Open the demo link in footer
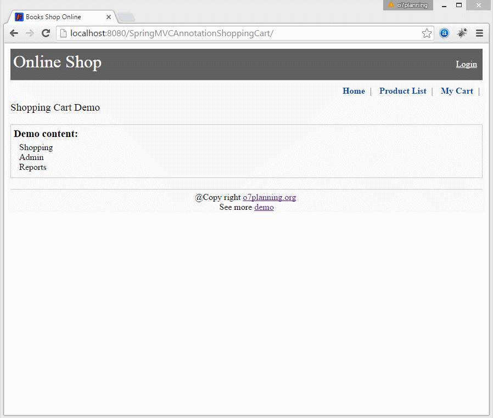Image resolution: width=493 pixels, height=418 pixels. click(x=264, y=207)
